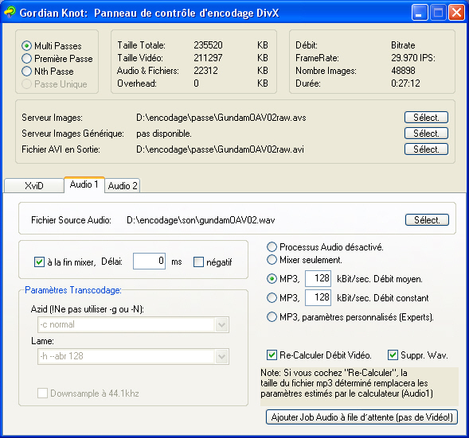This screenshot has height=438, width=469.
Task: Close the Gordian Knot encoding window
Action: [456, 13]
